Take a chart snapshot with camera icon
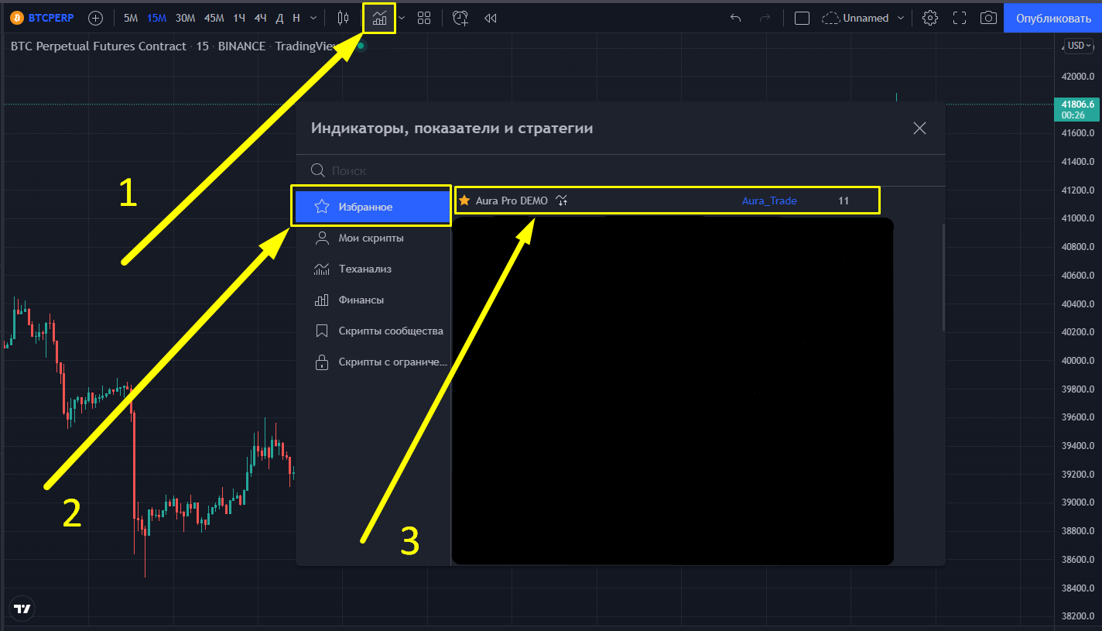This screenshot has height=631, width=1102. pos(988,18)
